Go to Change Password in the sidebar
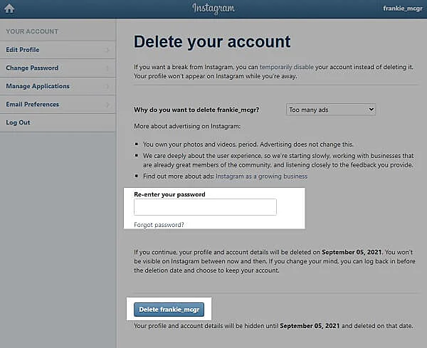Screen dimensions: 427x348 pyautogui.click(x=32, y=68)
